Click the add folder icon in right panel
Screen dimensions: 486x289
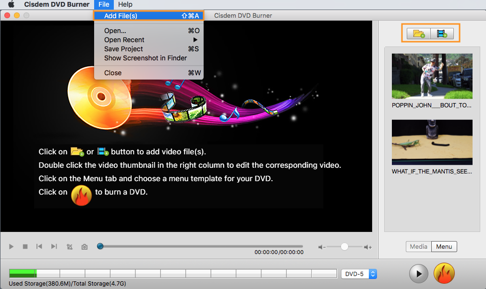tap(418, 34)
